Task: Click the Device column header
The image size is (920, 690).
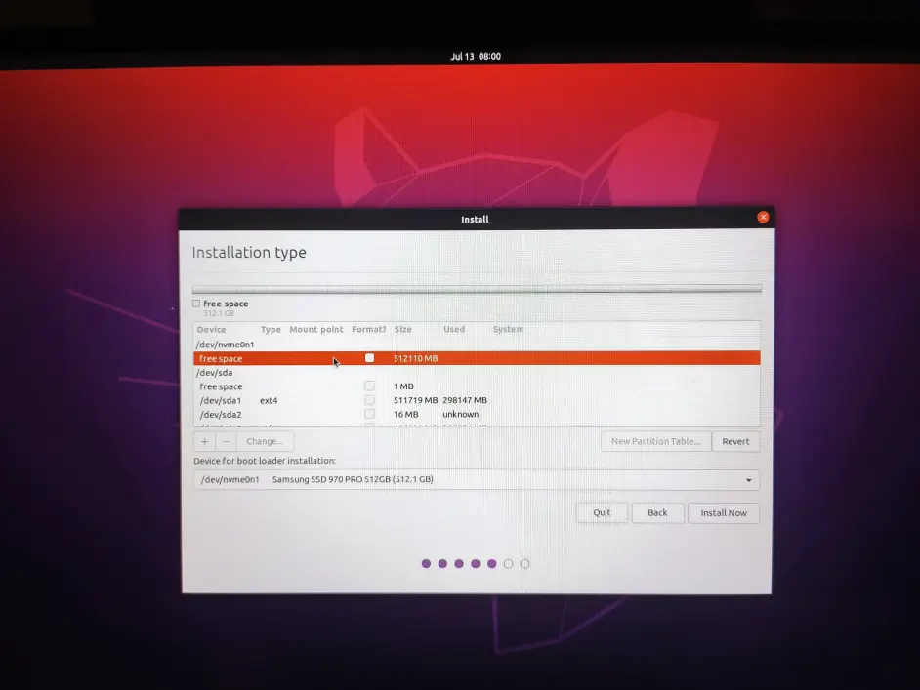Action: [211, 330]
